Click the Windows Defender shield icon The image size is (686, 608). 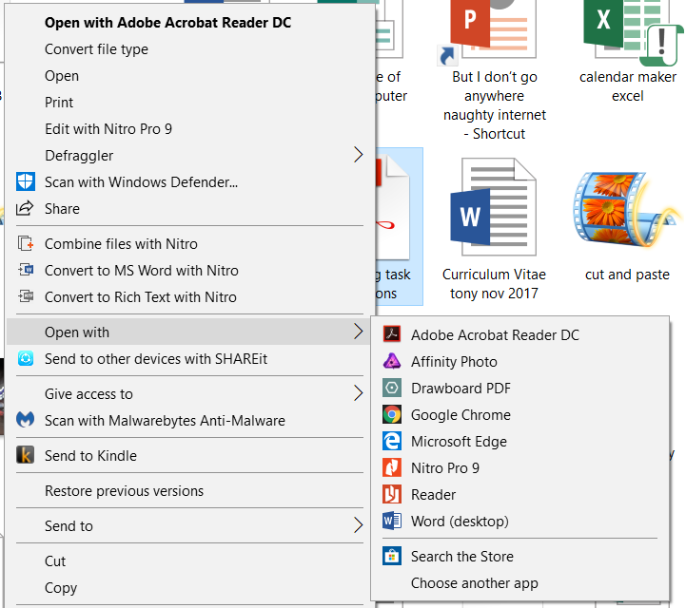click(26, 181)
